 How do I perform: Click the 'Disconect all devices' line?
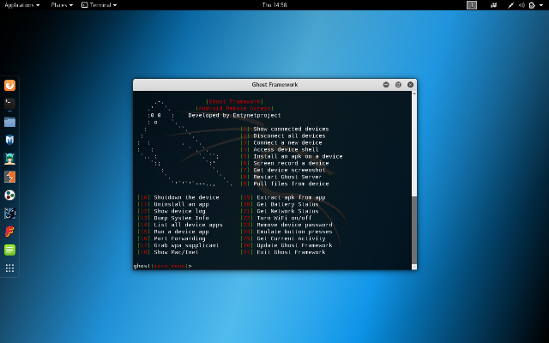pyautogui.click(x=283, y=135)
